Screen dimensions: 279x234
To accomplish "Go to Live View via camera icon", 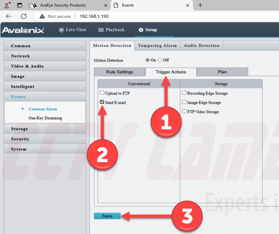I will (61, 30).
